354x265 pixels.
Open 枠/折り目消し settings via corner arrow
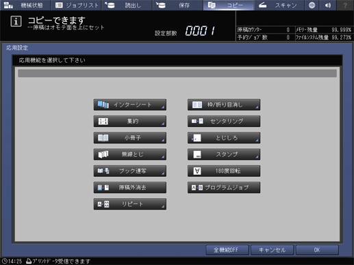click(257, 107)
